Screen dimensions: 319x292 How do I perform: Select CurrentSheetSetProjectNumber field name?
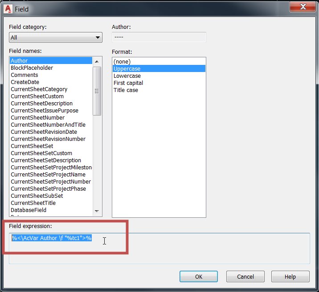point(51,181)
